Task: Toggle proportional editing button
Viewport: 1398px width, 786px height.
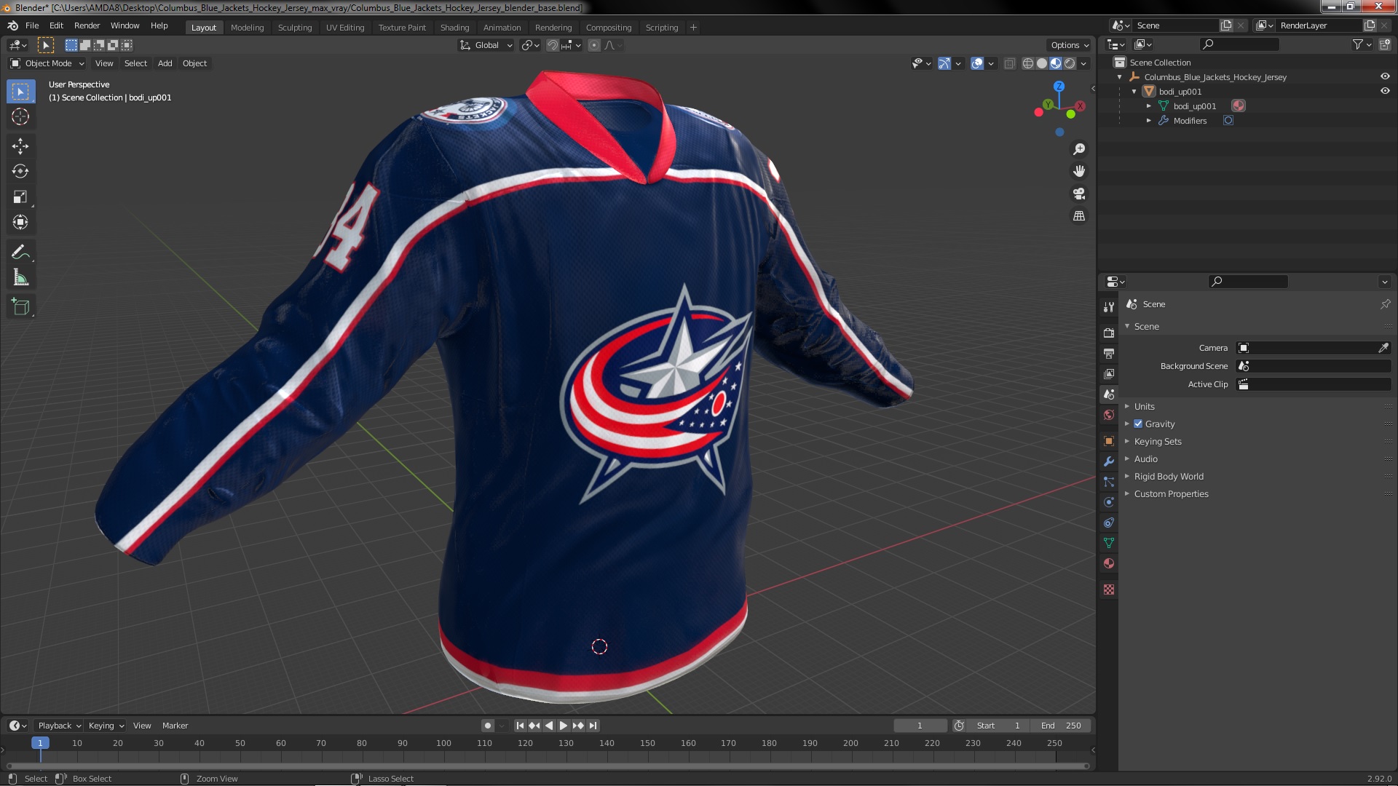Action: [x=594, y=45]
